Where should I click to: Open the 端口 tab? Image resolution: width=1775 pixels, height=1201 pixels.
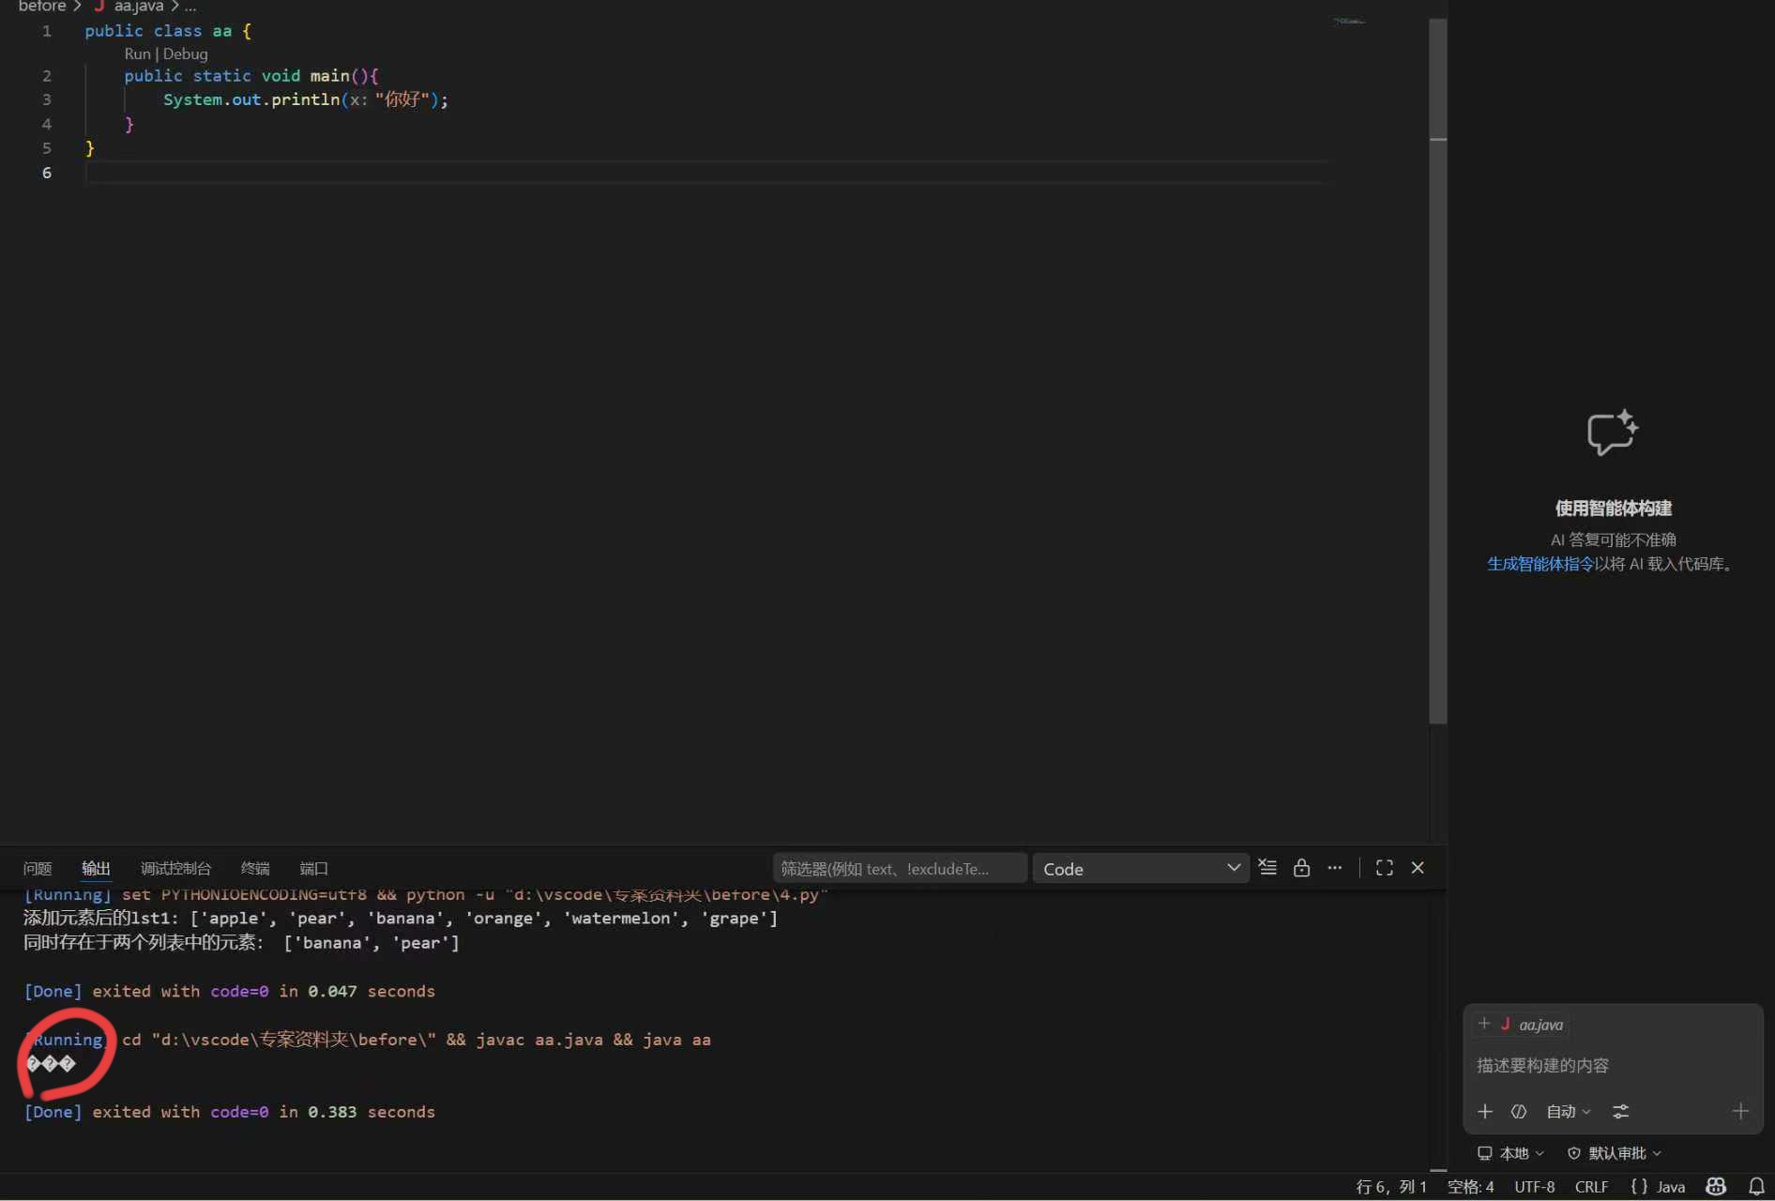click(313, 869)
